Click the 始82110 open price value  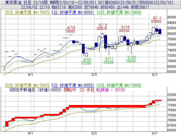pos(59,7)
